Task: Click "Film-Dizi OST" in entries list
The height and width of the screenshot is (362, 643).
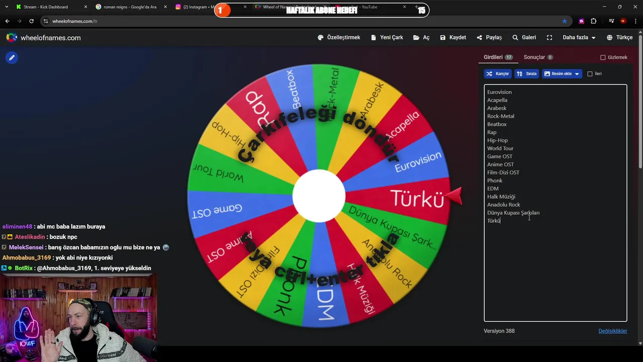Action: (503, 172)
